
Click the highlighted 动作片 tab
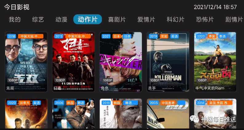[88, 19]
